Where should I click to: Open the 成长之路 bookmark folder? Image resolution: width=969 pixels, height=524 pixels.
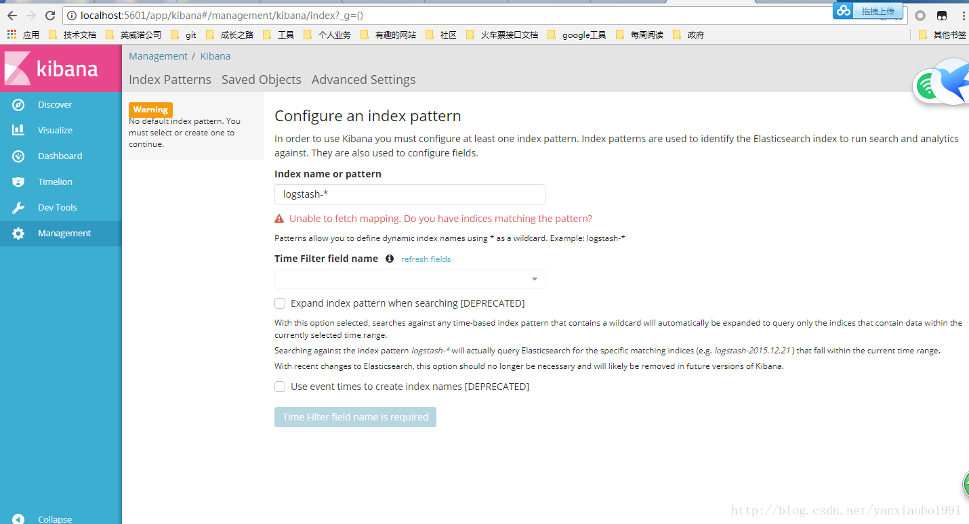tap(230, 35)
